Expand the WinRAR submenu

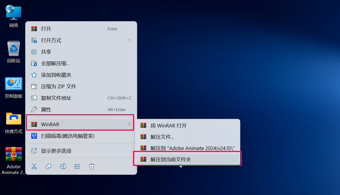(81, 124)
